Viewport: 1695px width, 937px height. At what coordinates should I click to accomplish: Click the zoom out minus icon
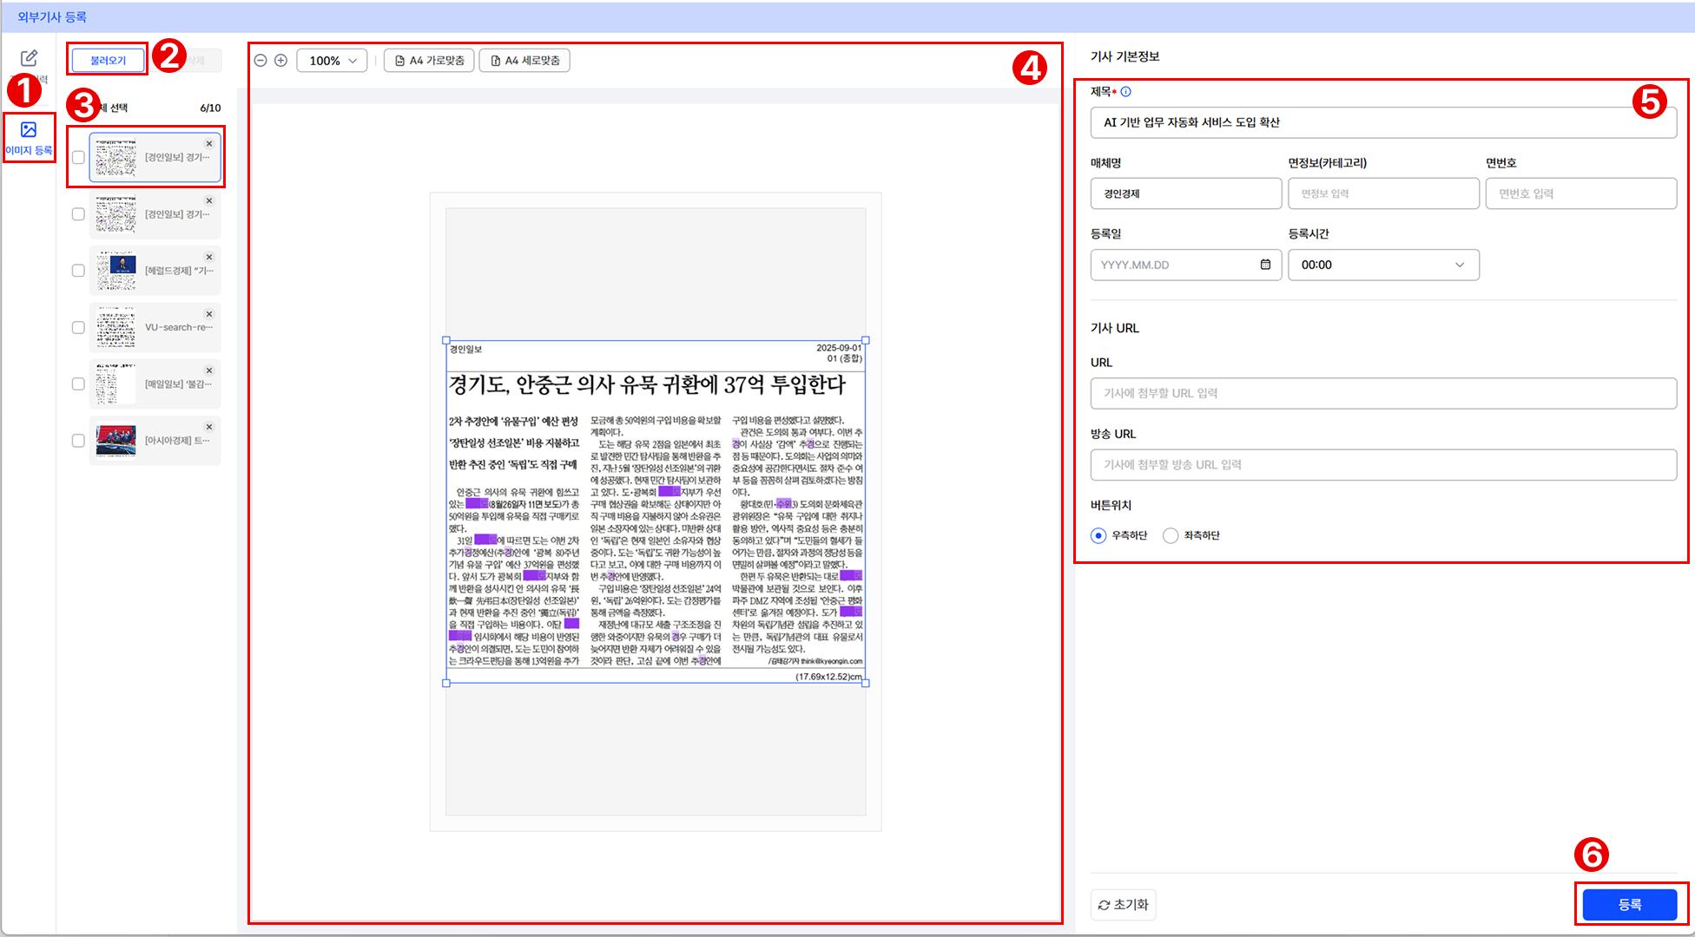point(261,61)
